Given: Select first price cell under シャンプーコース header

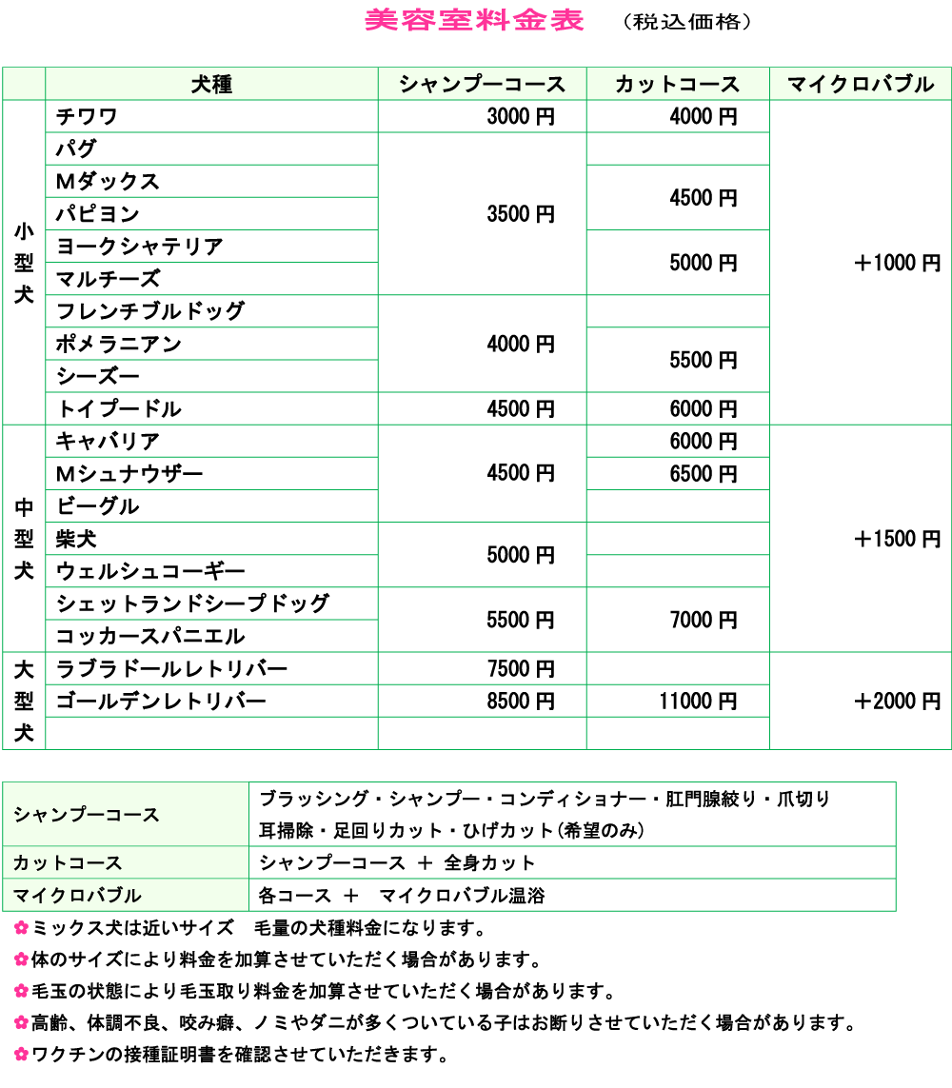Looking at the screenshot, I should (x=482, y=116).
